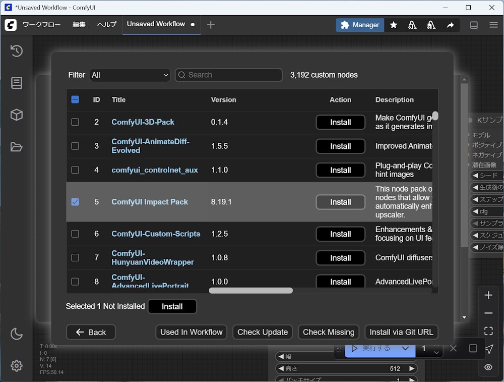
Task: Open the ヘルプ menu
Action: coord(107,24)
